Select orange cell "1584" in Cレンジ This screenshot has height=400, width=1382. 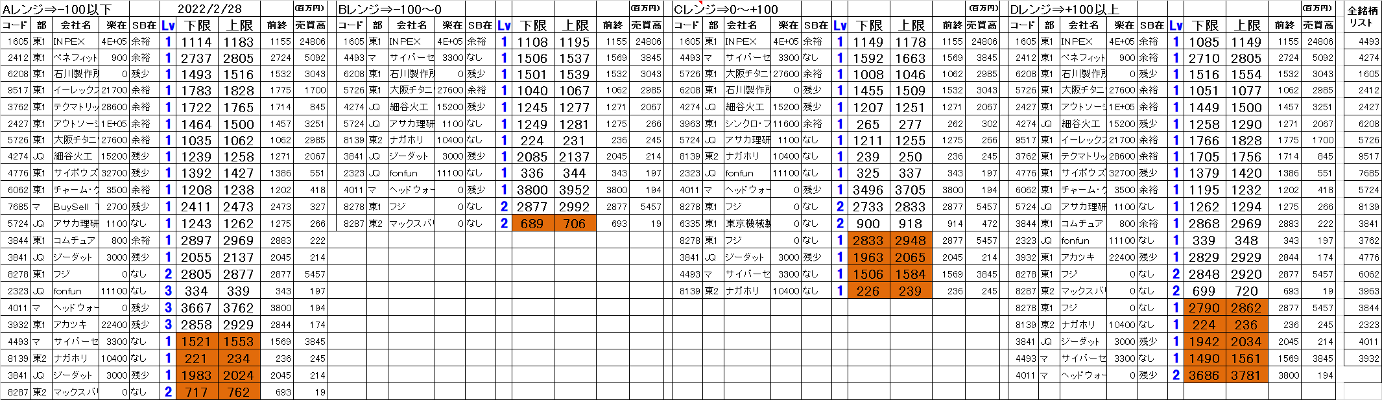point(911,274)
